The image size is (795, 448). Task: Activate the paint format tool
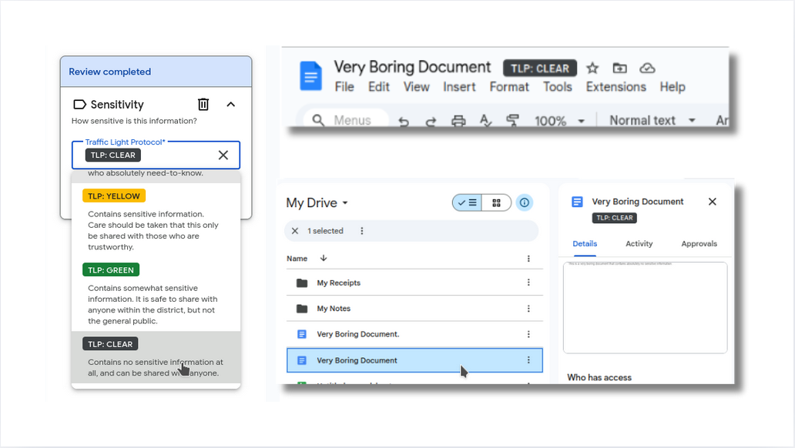coord(512,121)
